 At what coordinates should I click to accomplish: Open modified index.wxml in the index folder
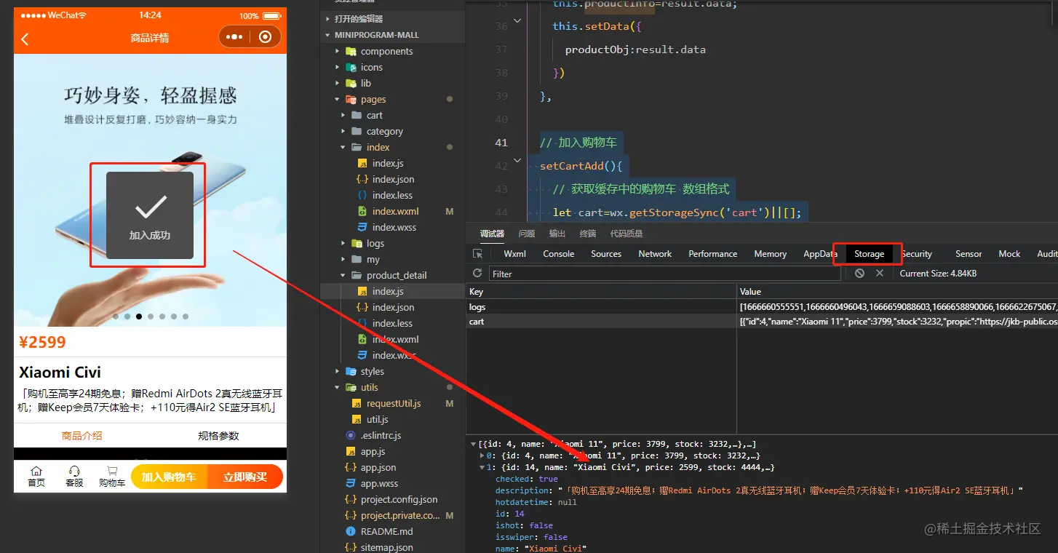[x=395, y=211]
